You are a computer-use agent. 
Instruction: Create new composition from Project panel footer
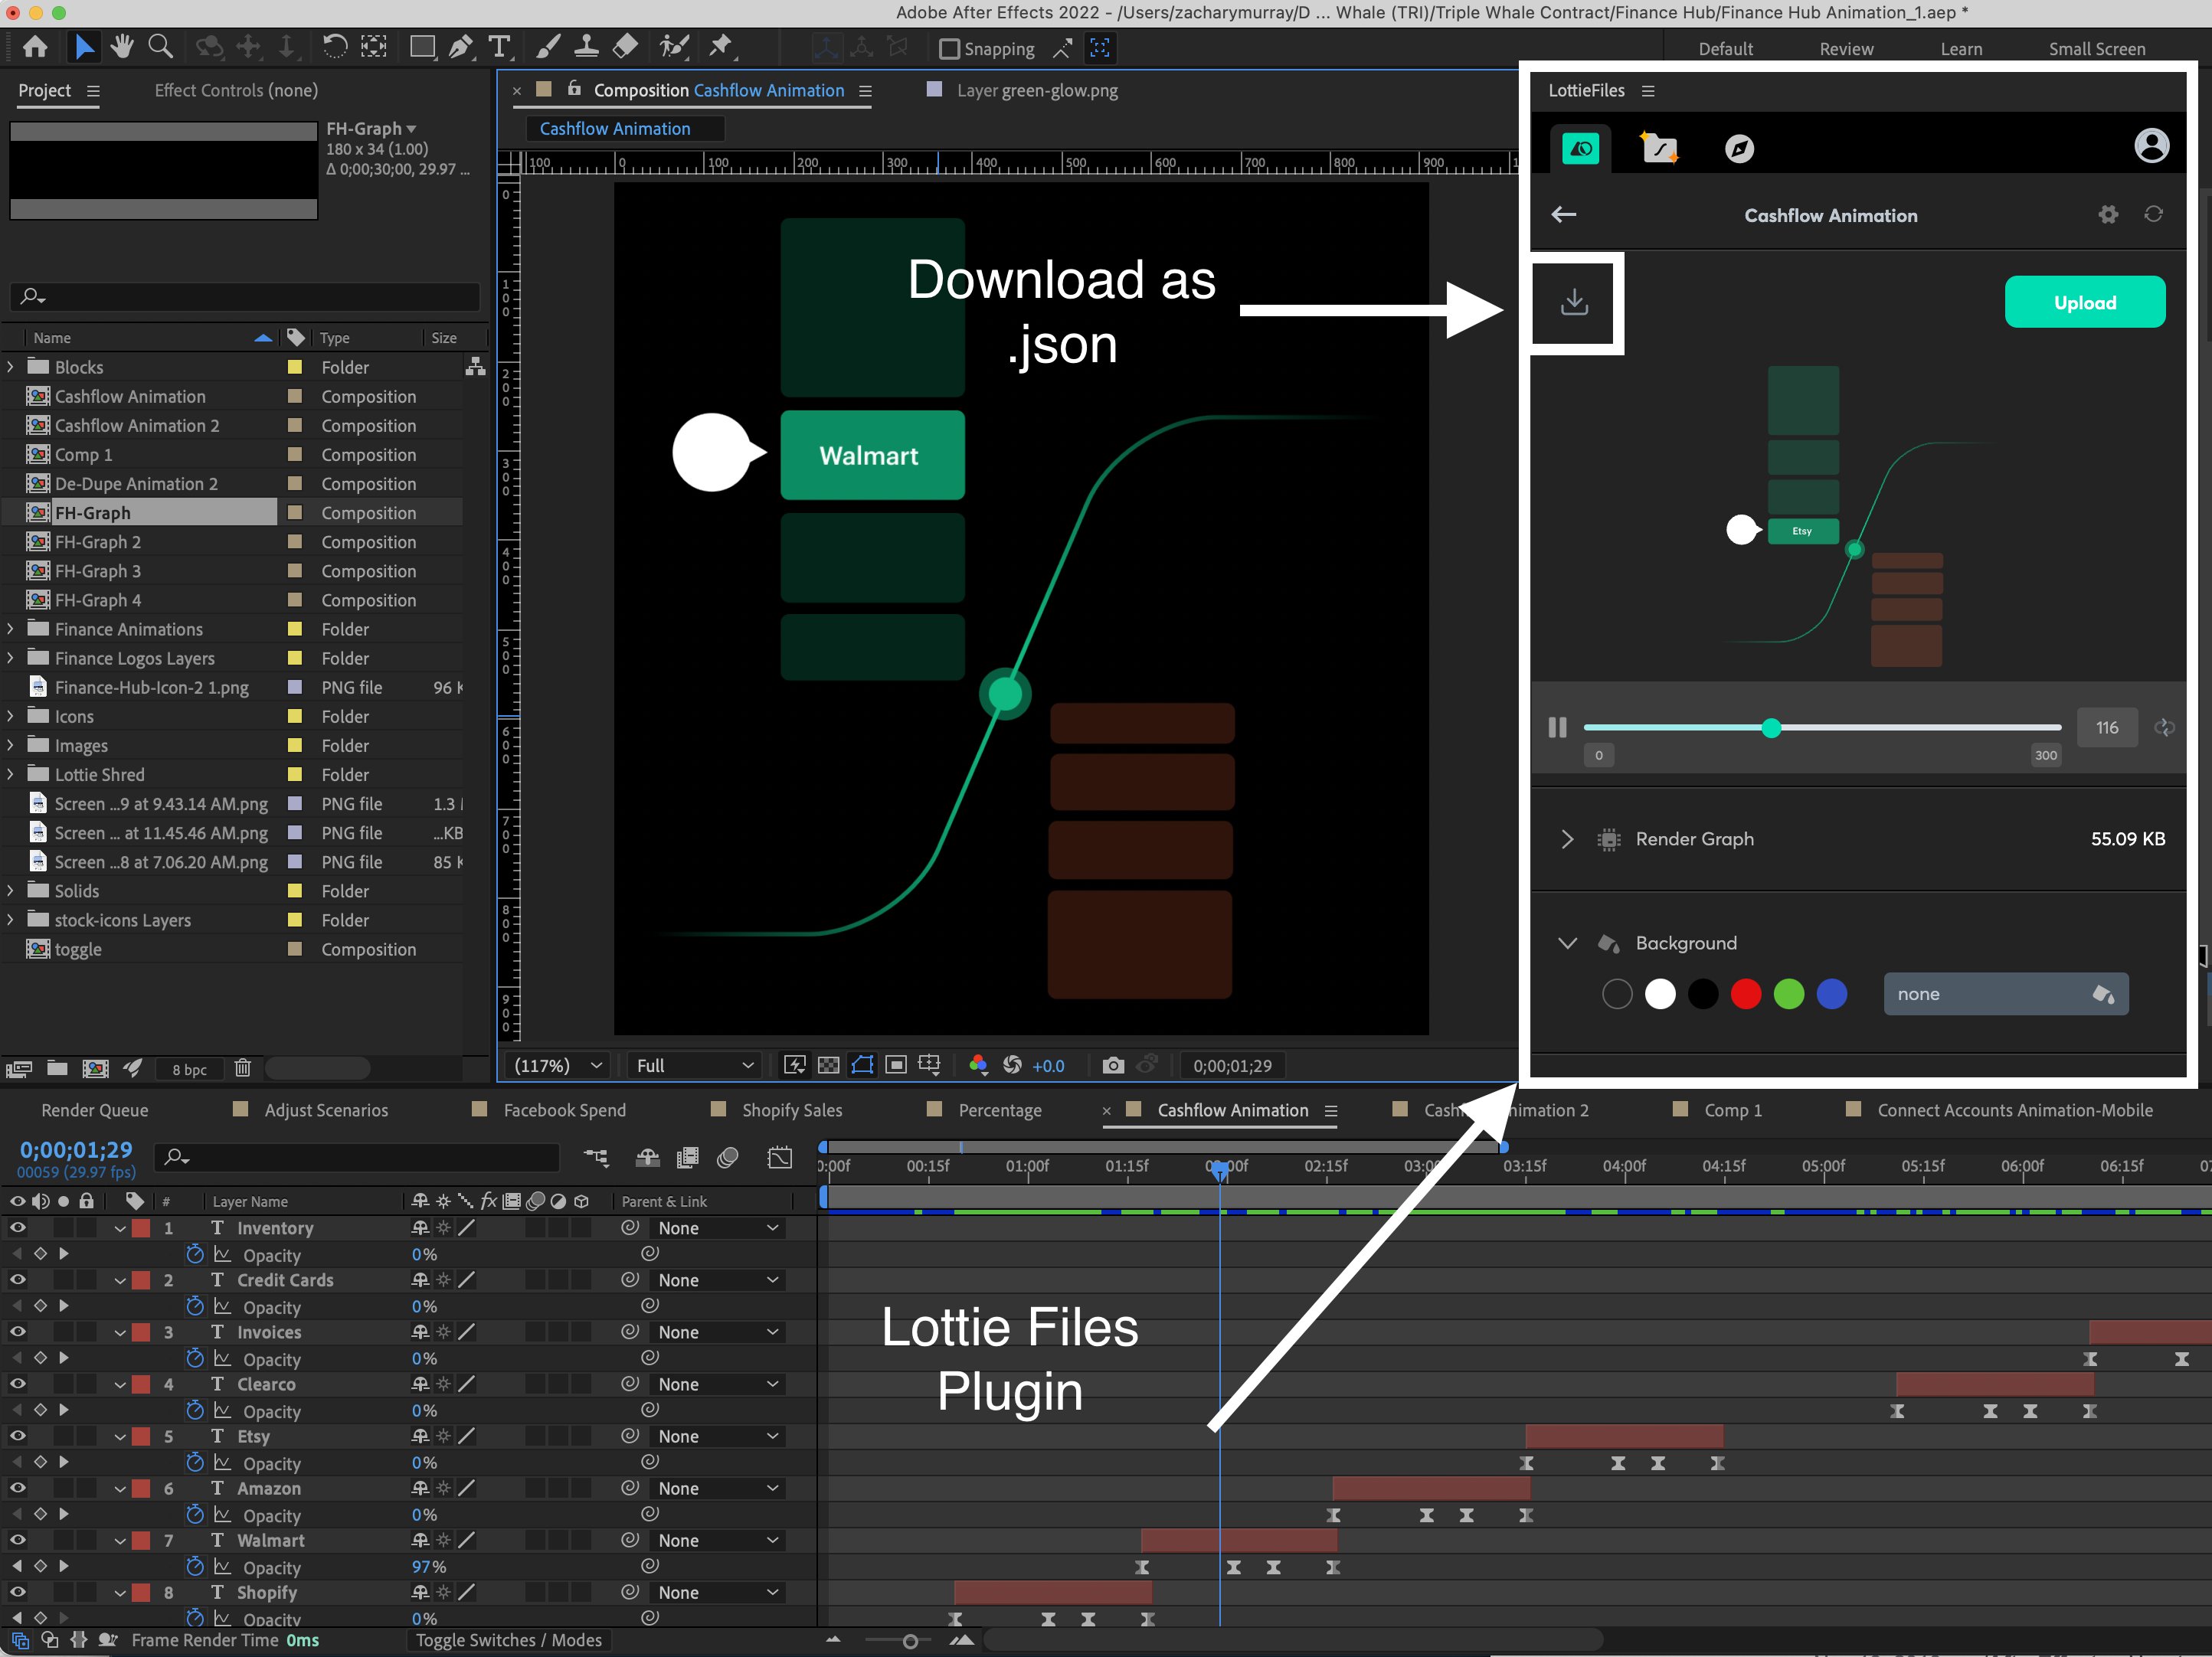point(95,1068)
